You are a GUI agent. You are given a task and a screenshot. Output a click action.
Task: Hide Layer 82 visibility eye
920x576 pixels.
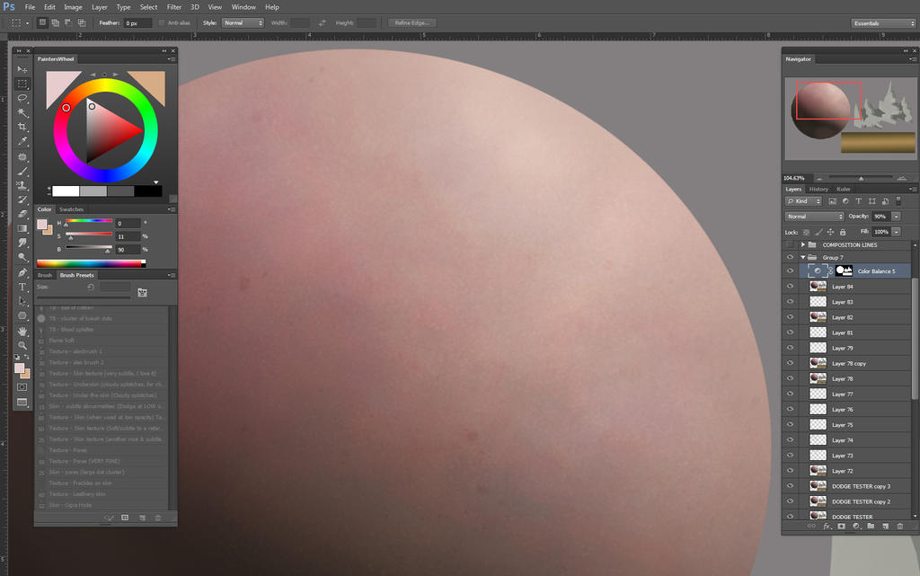[790, 317]
